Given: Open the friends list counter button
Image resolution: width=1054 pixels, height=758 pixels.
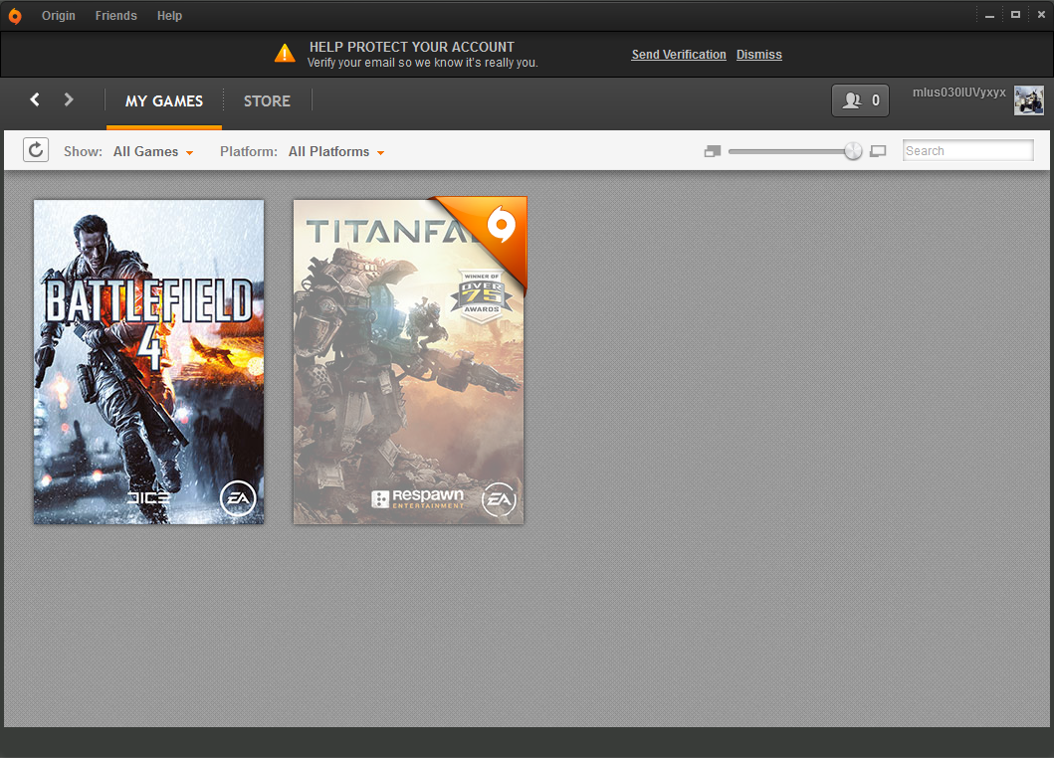Looking at the screenshot, I should point(860,100).
